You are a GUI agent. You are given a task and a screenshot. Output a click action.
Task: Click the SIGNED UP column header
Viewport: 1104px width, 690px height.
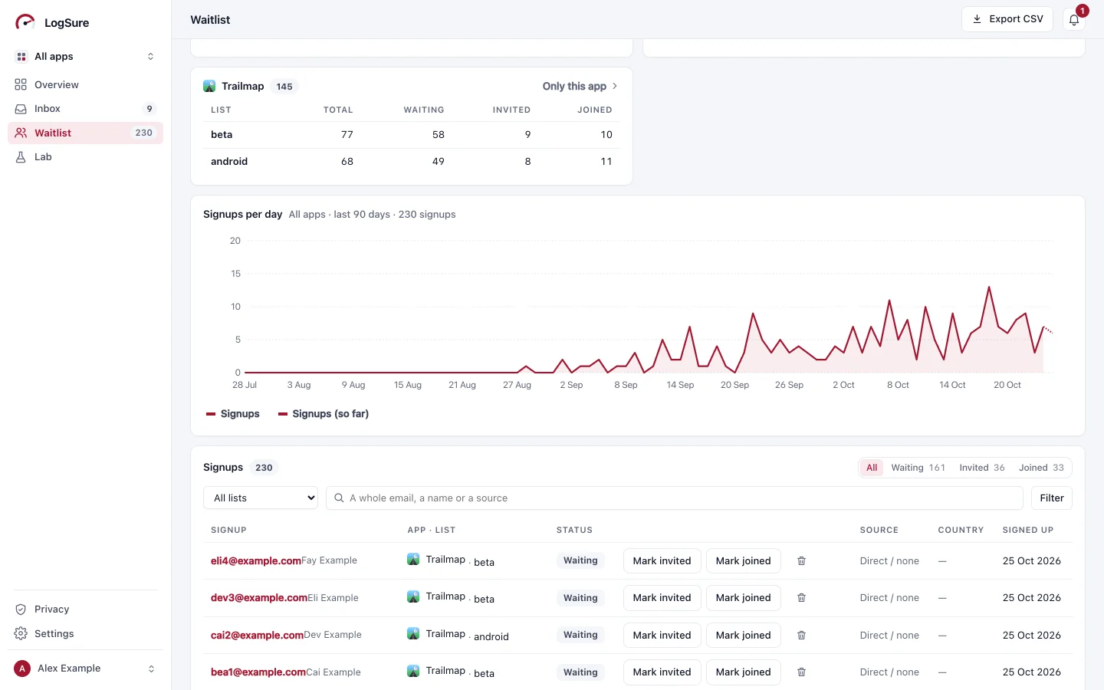(1027, 531)
